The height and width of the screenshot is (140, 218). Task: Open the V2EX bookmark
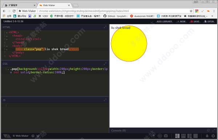(x=43, y=16)
